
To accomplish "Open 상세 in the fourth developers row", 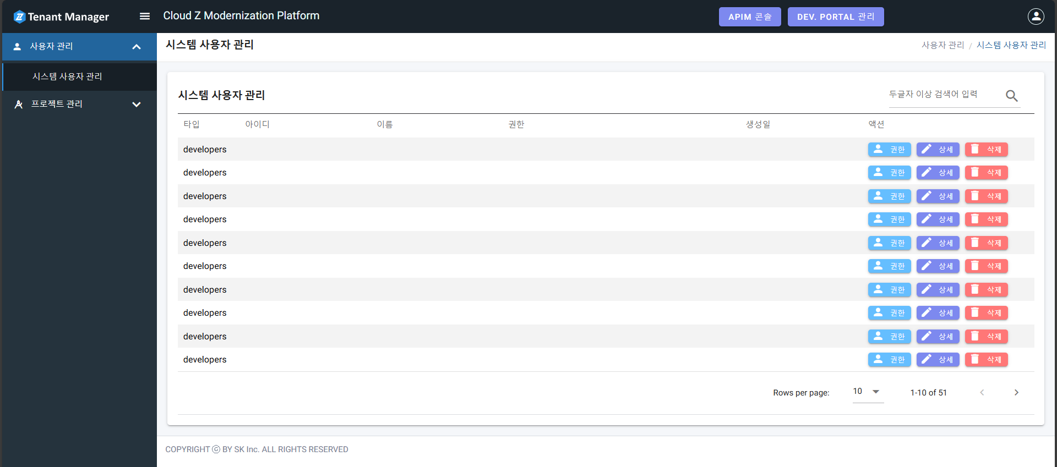I will 938,219.
